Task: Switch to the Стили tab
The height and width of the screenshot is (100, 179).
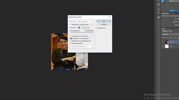Action: point(172,13)
